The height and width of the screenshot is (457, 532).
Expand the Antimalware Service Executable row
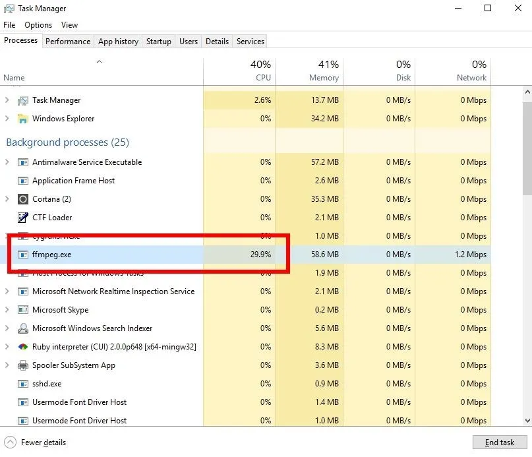click(x=7, y=162)
